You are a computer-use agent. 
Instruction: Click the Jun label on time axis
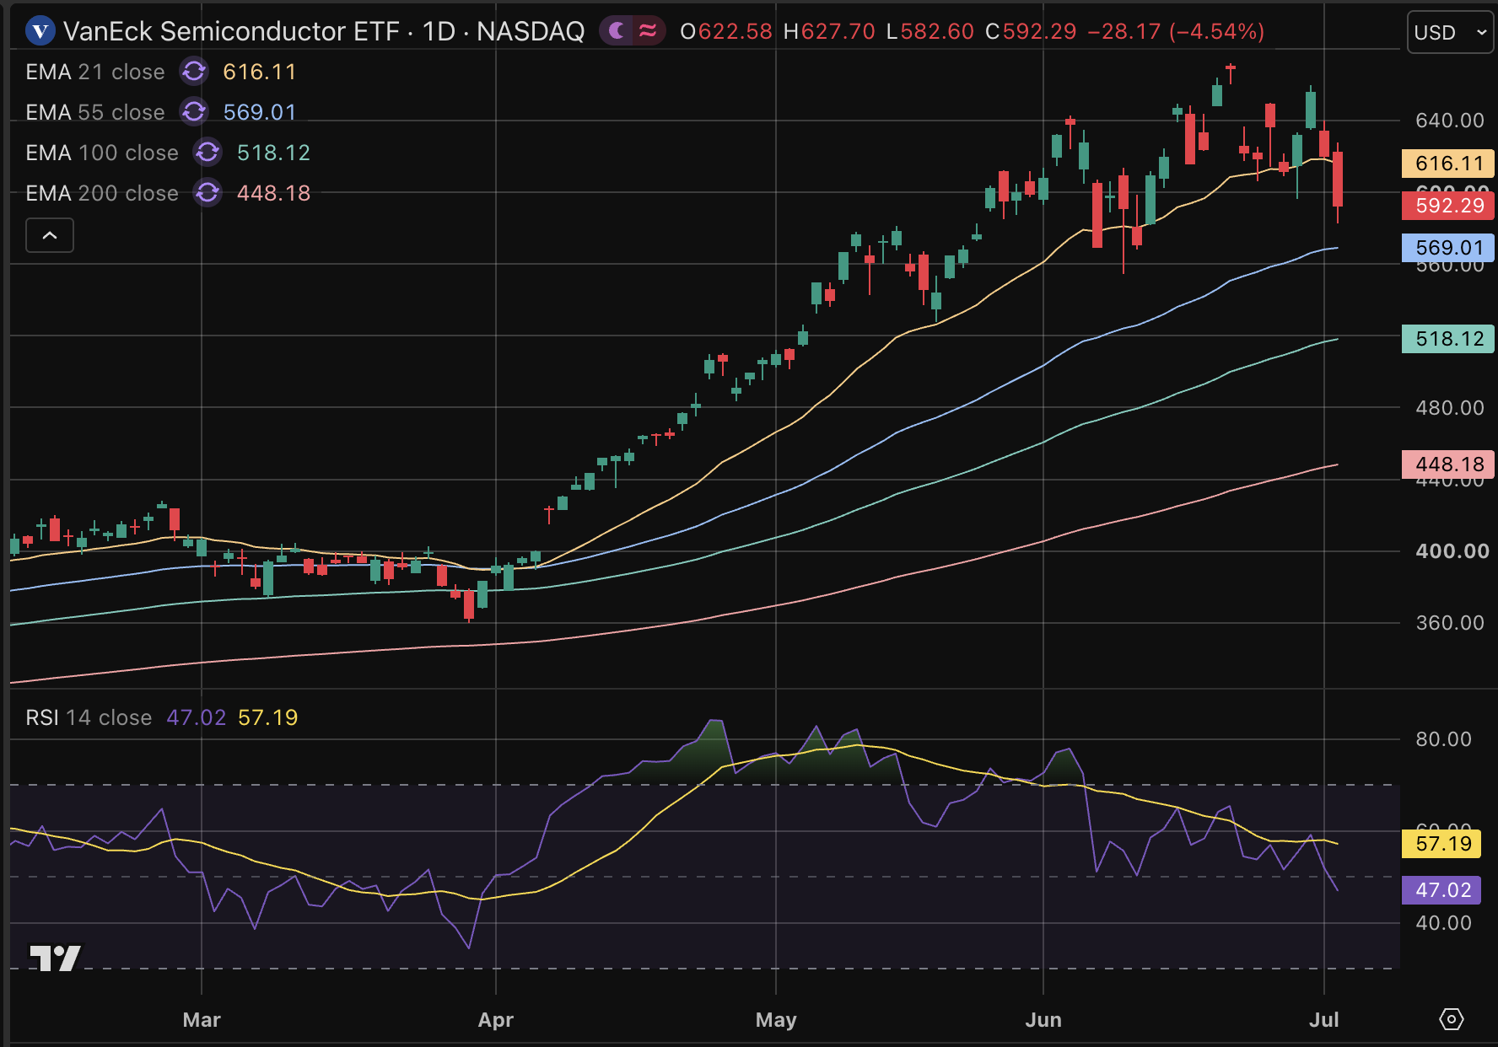coord(1043,1020)
